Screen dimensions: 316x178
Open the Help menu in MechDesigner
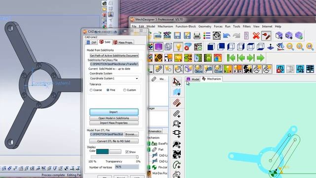278,26
